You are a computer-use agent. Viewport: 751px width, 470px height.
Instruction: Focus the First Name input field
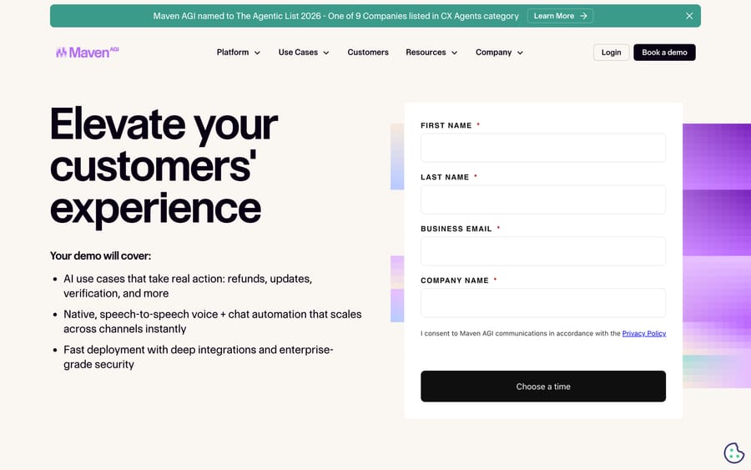(x=543, y=148)
